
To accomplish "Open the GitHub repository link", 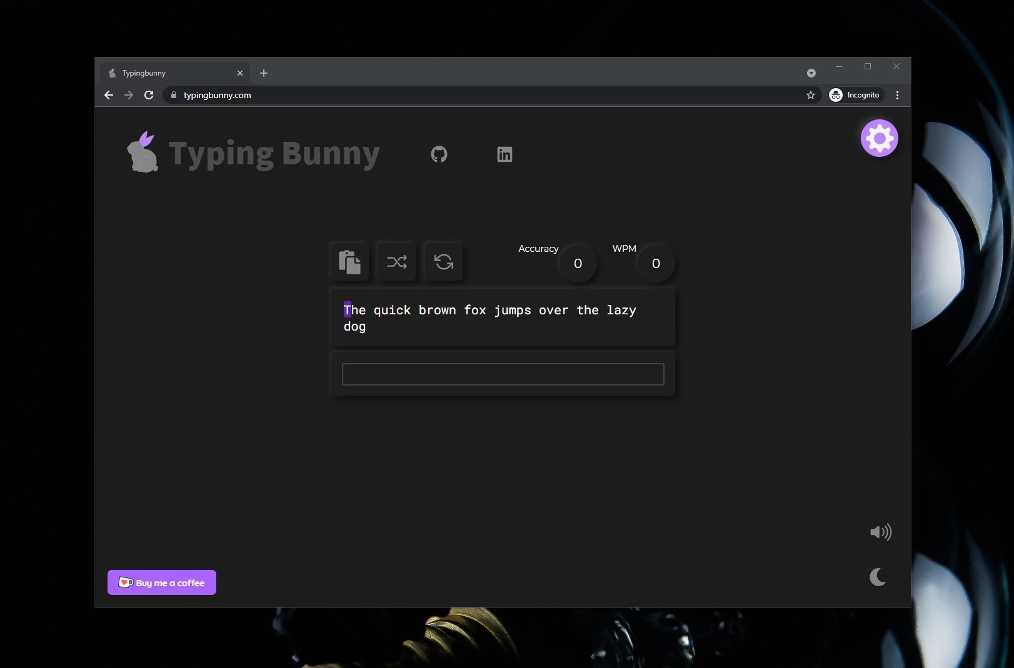I will (x=439, y=154).
